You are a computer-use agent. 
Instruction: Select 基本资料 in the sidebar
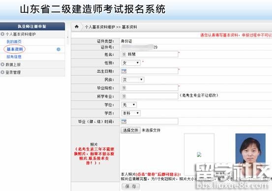(x=15, y=49)
